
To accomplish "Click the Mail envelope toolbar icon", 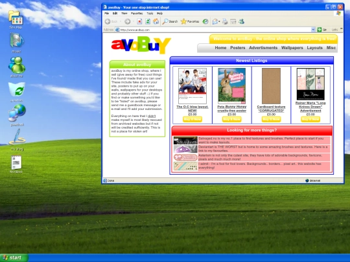I will [x=215, y=21].
